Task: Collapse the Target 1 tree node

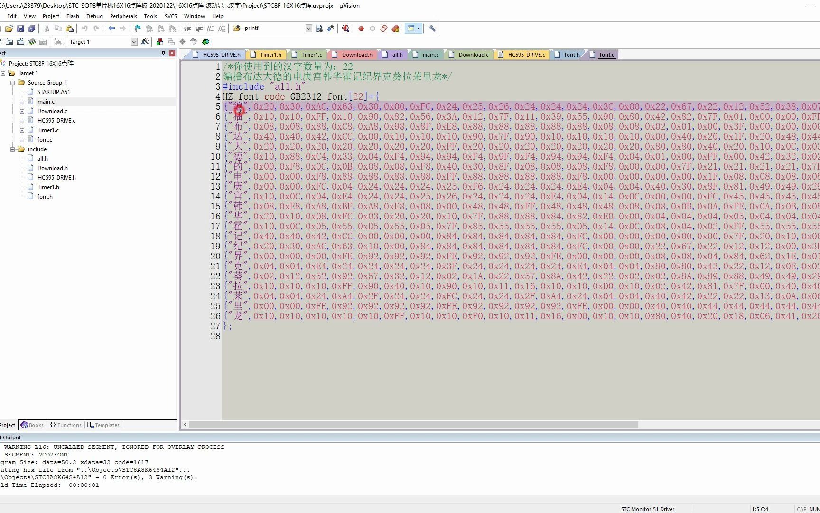Action: pyautogui.click(x=3, y=73)
